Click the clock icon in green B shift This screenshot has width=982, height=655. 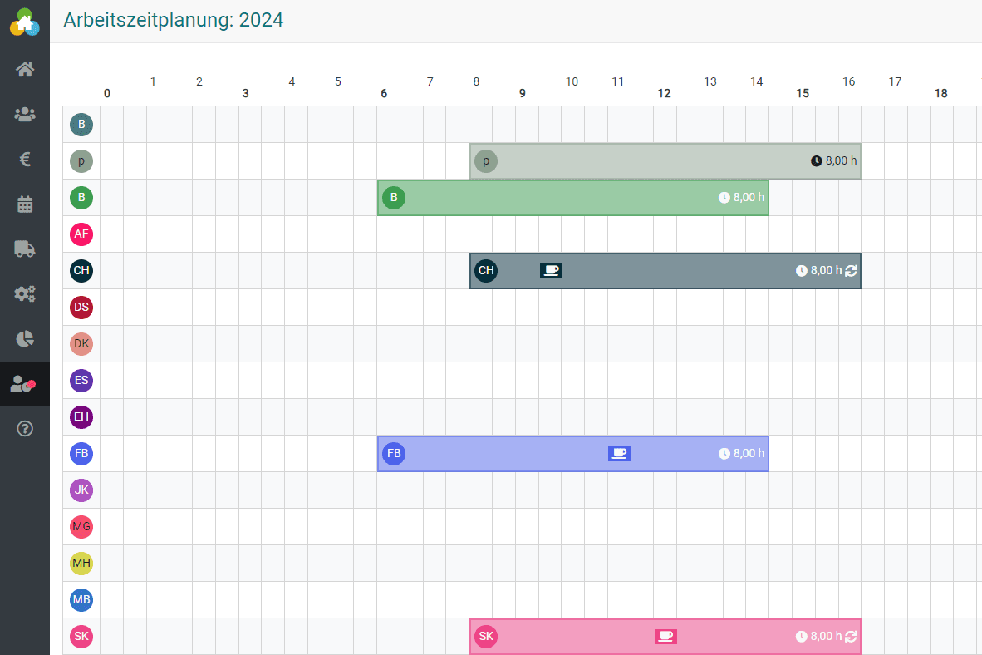[x=724, y=198]
